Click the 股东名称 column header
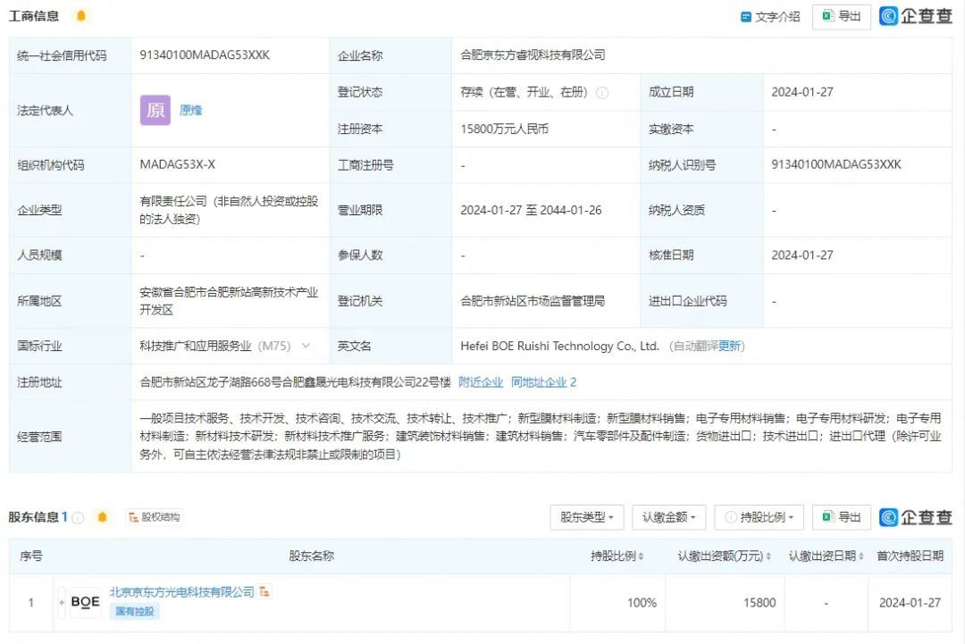This screenshot has width=965, height=644. tap(312, 556)
